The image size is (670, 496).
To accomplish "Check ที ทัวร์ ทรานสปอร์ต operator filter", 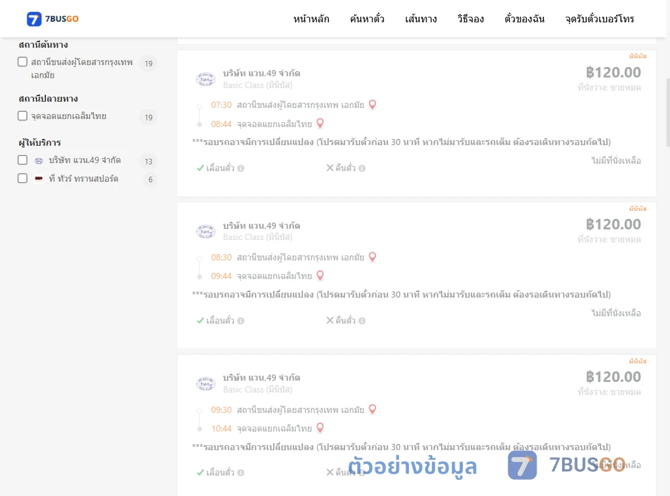I will tap(23, 178).
